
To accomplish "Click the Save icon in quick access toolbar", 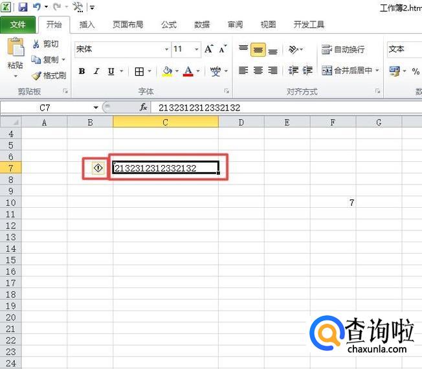I will [x=23, y=7].
